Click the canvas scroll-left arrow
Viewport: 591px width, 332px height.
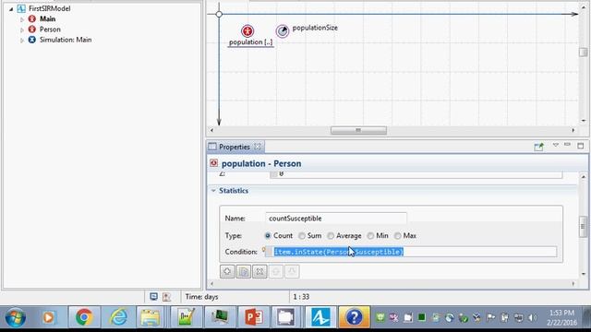click(x=211, y=130)
